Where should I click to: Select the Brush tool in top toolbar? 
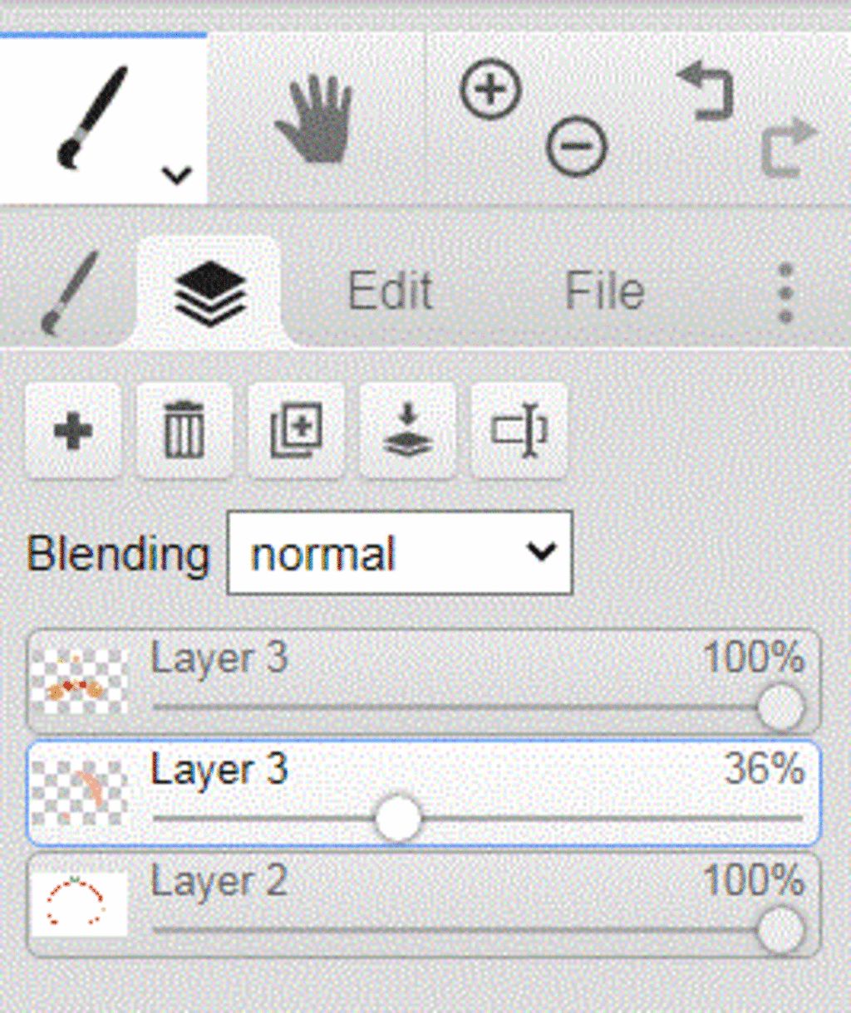pos(93,118)
